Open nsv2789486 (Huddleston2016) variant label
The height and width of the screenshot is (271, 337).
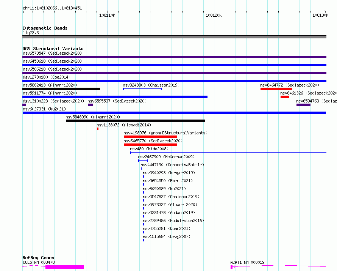coord(173,221)
